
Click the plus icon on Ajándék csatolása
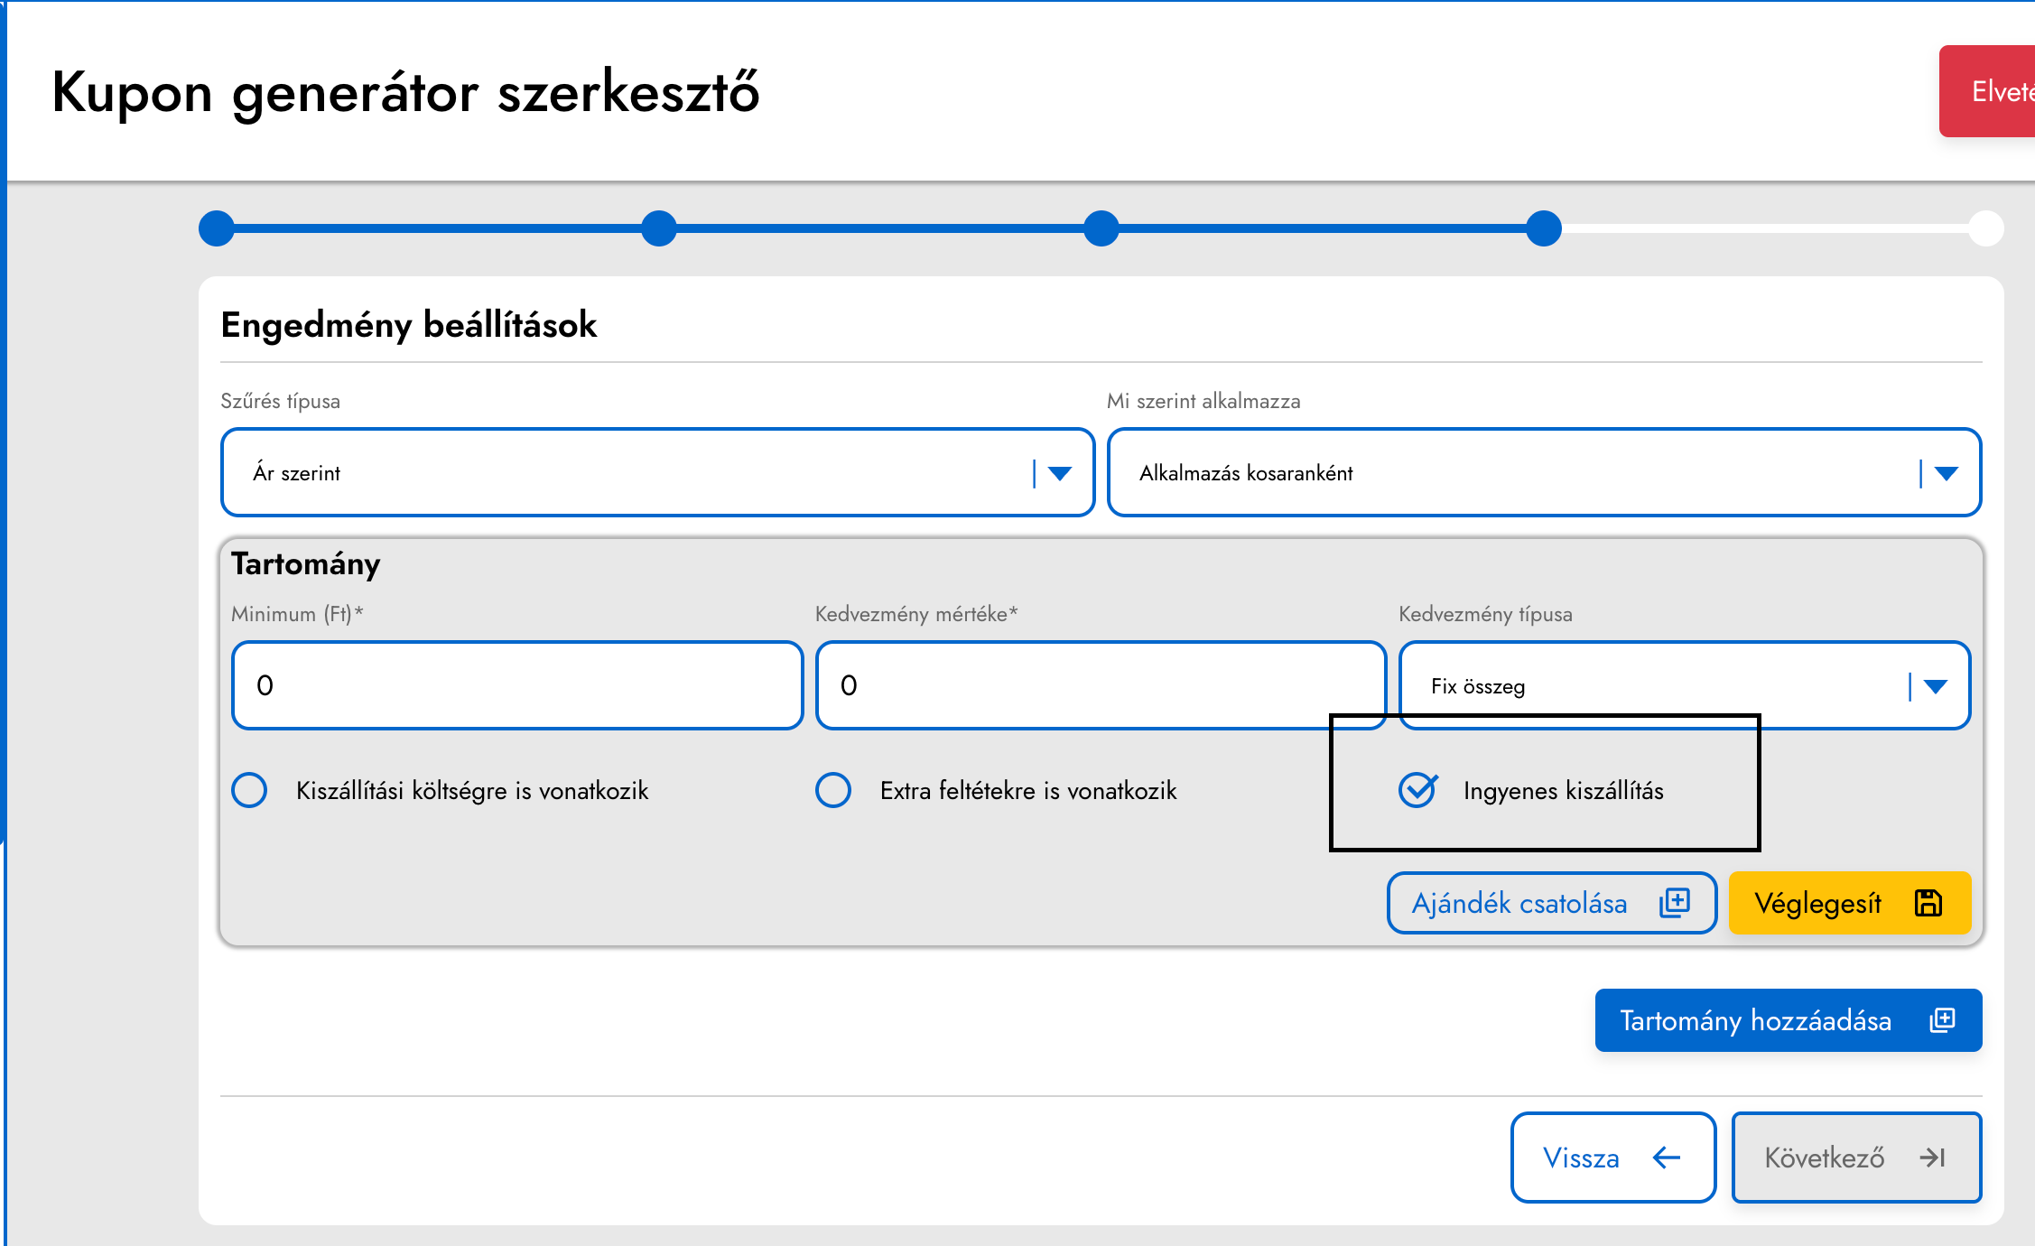(x=1675, y=903)
